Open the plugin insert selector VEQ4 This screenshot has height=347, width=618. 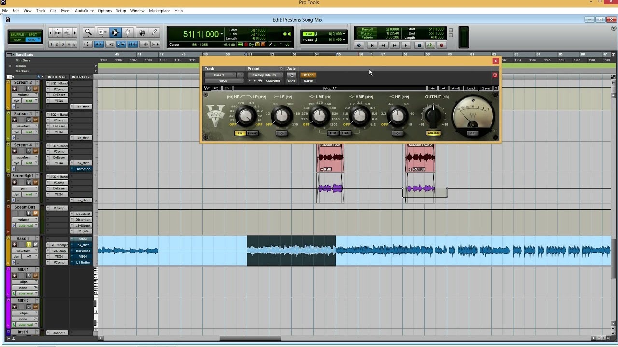pyautogui.click(x=224, y=81)
